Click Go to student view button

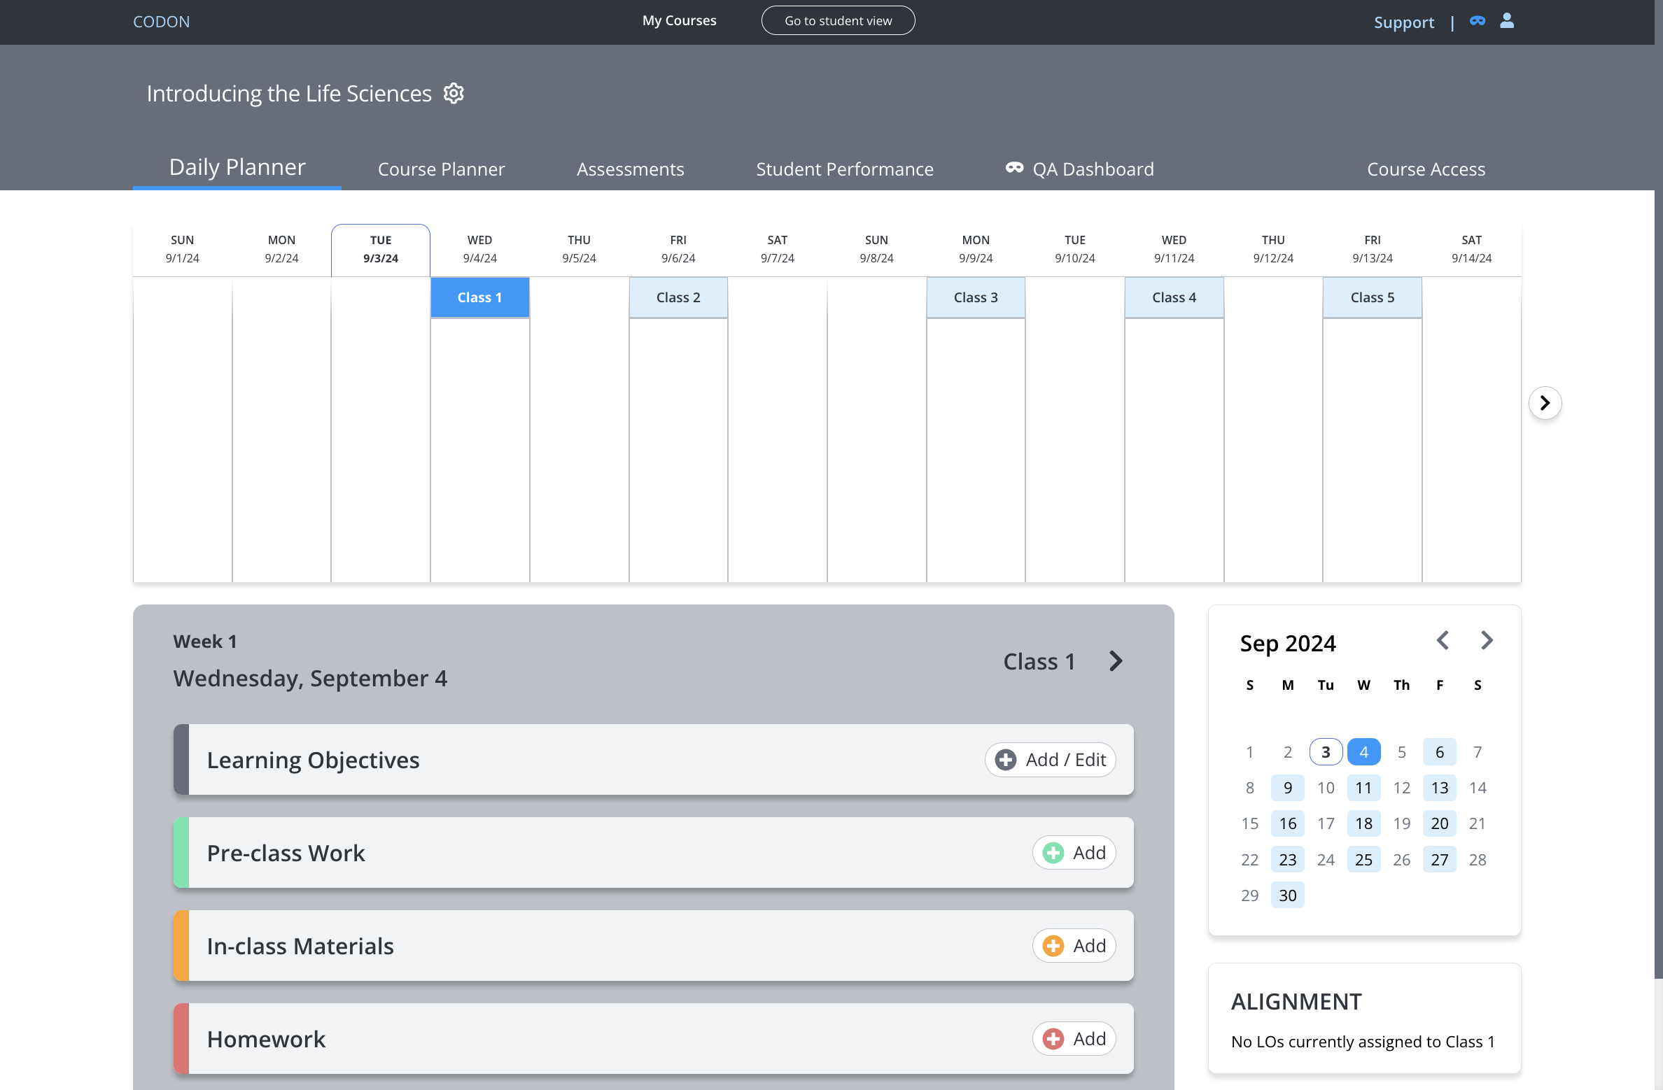[x=838, y=21]
